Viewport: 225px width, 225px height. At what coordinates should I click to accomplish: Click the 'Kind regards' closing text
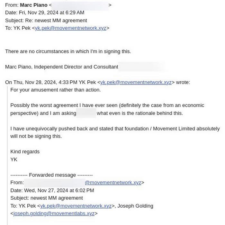pos(25,152)
